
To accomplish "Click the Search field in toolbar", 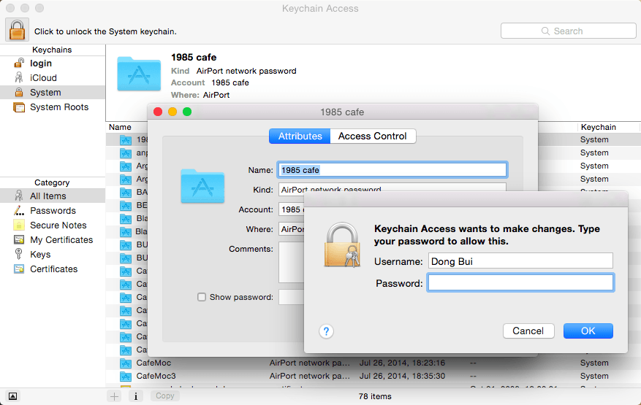I will [x=568, y=31].
